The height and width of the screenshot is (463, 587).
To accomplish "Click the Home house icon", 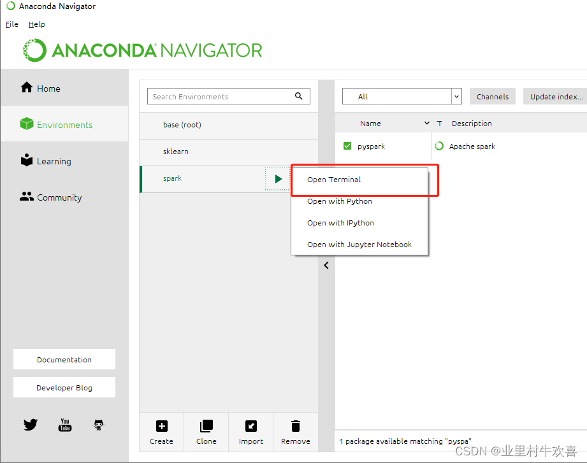I will pos(27,87).
